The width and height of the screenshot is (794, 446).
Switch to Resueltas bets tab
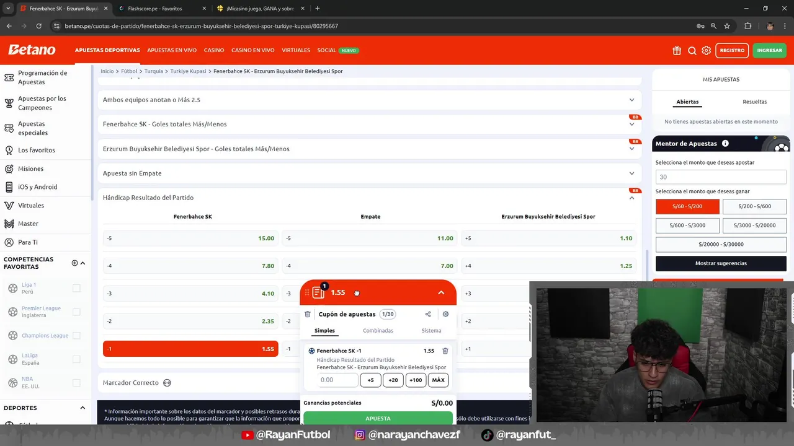754,102
